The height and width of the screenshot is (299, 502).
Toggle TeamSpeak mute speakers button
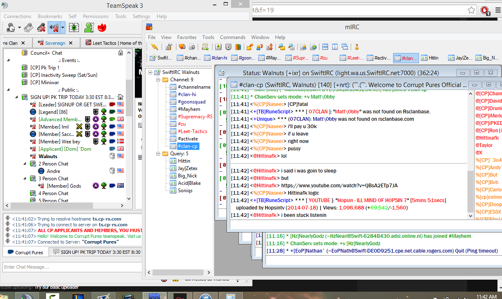pyautogui.click(x=54, y=28)
